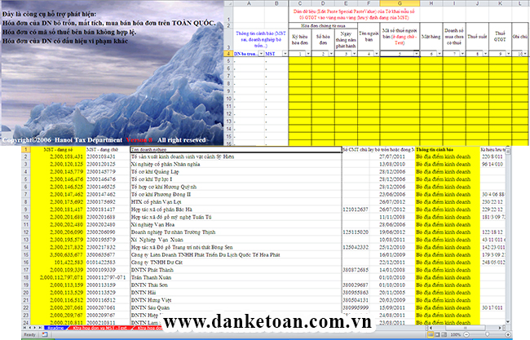Go to last sheet tab navigation arrow
Viewport: 530px width, 340px height.
40,328
